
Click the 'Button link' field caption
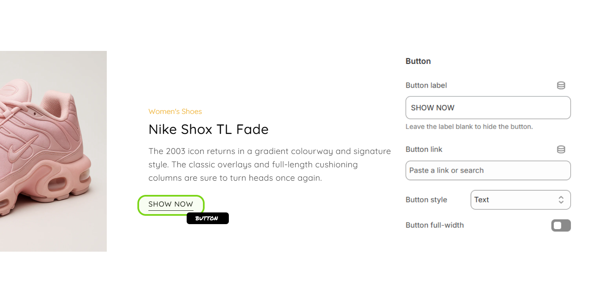pos(424,149)
